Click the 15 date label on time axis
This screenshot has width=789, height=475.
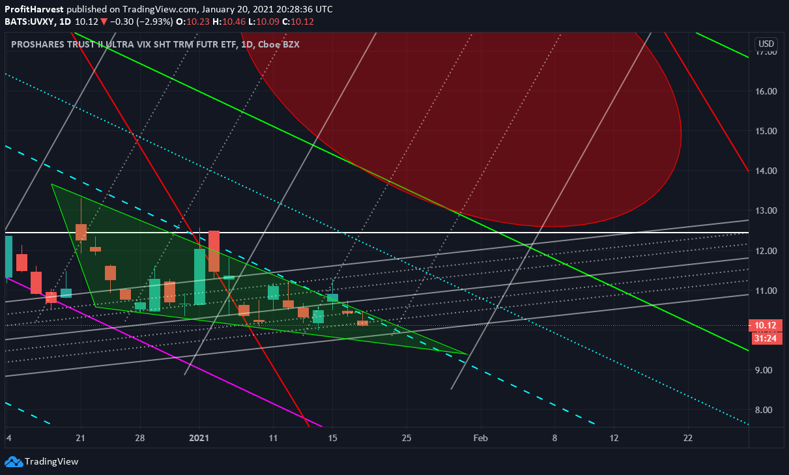[x=332, y=438]
